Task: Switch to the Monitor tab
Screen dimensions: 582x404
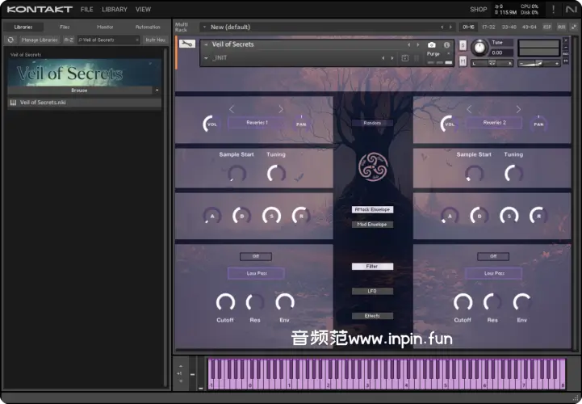Action: click(105, 27)
